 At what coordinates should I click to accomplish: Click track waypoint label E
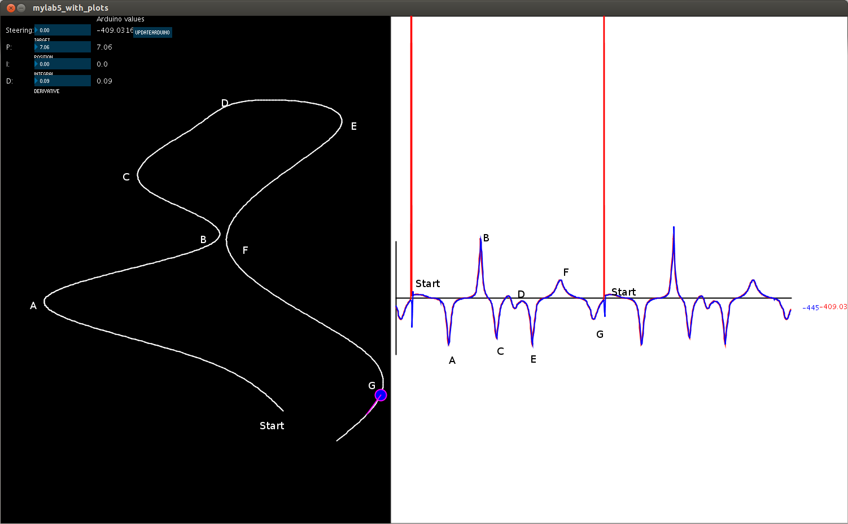tap(354, 126)
